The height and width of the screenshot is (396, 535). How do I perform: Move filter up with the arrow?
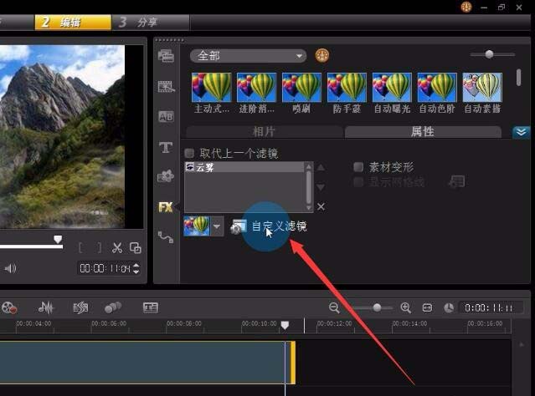click(x=321, y=168)
